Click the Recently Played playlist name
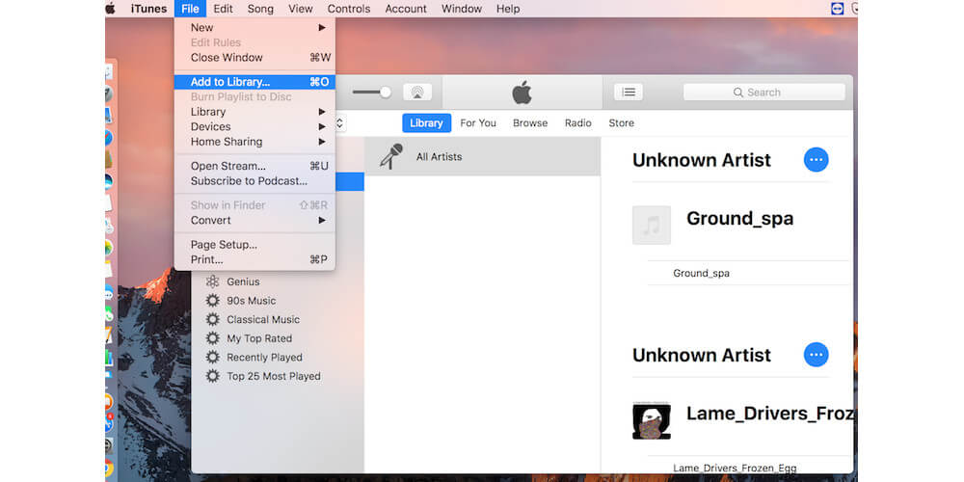This screenshot has height=482, width=964. (x=264, y=358)
